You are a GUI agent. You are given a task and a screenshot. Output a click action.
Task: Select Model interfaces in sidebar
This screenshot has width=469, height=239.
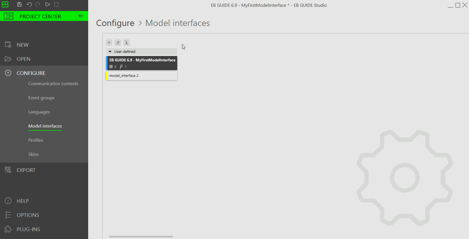coord(45,126)
